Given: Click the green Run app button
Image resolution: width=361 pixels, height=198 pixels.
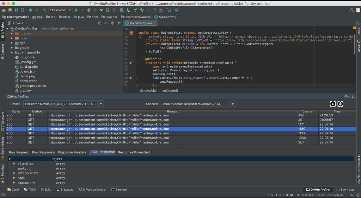Looking at the screenshot, I should click(x=76, y=10).
